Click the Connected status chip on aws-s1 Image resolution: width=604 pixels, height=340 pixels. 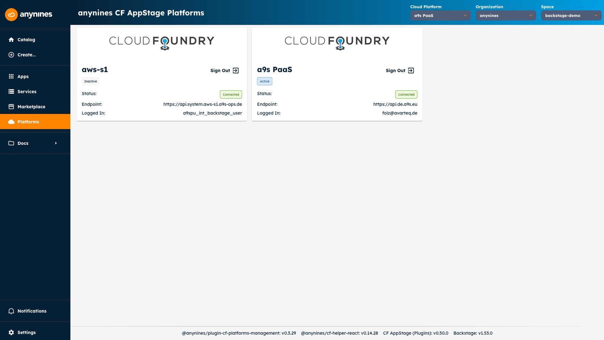click(x=231, y=95)
